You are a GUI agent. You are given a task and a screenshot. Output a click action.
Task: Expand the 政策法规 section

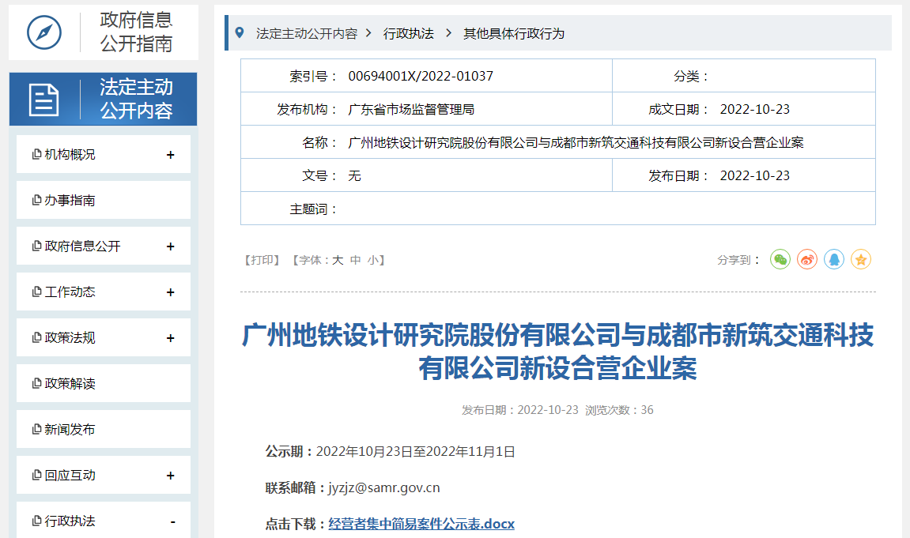point(171,338)
